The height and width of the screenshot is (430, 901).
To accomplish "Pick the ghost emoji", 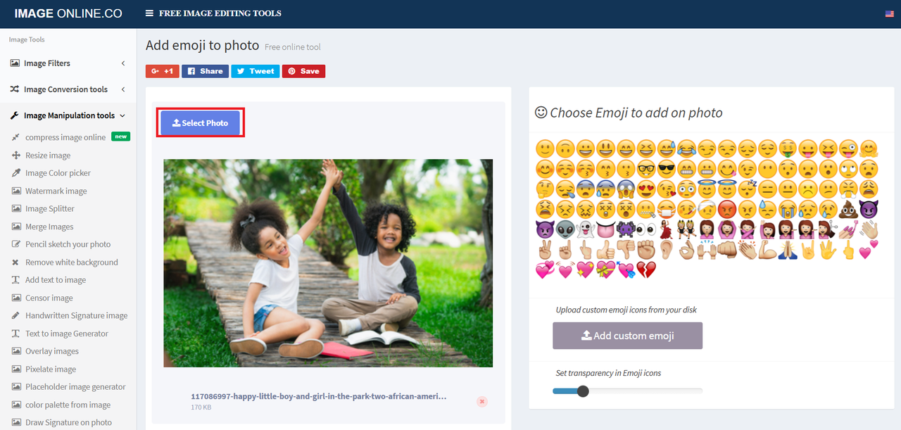I will pyautogui.click(x=584, y=229).
